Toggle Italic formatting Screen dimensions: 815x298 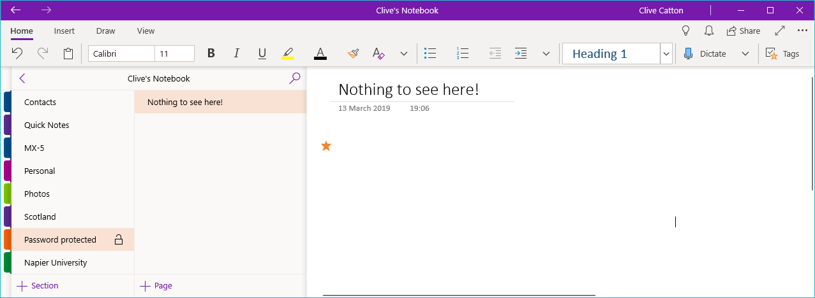pos(236,53)
